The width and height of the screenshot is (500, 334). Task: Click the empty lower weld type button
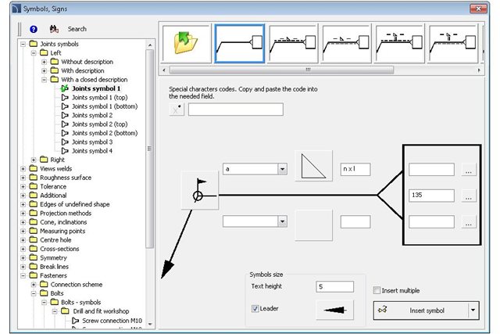click(x=314, y=225)
